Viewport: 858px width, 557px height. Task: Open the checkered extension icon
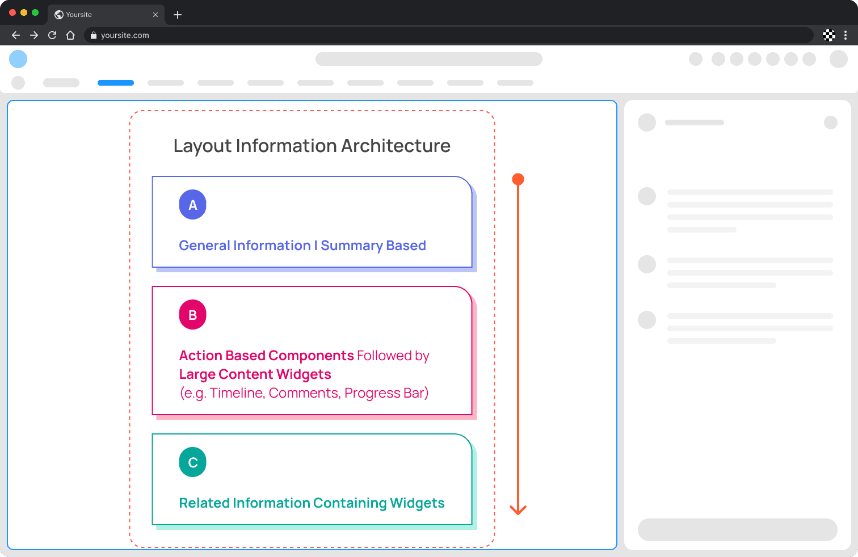pyautogui.click(x=829, y=35)
